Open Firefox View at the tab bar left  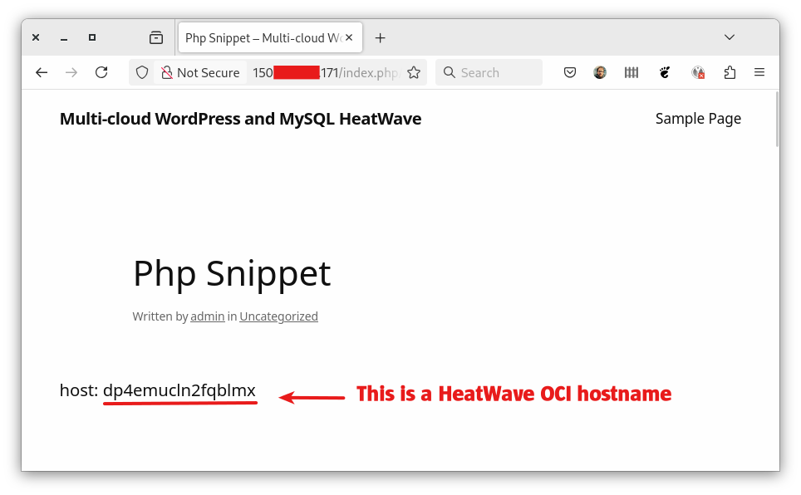click(155, 37)
